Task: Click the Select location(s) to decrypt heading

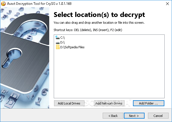Action: click(99, 15)
